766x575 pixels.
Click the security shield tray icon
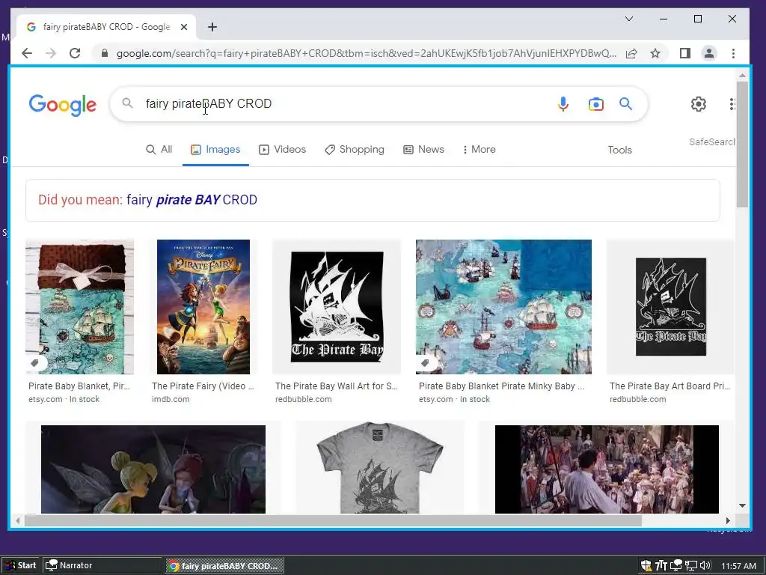click(x=646, y=566)
